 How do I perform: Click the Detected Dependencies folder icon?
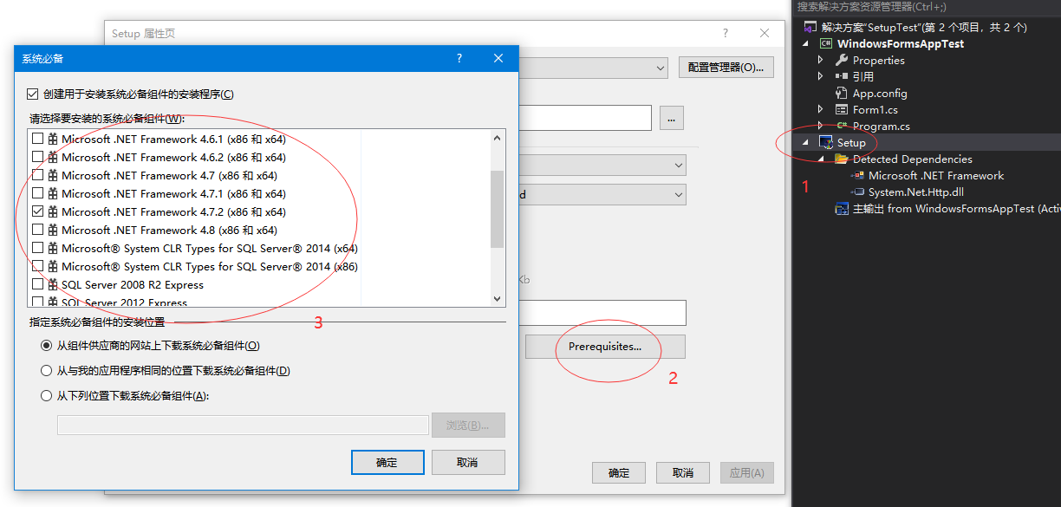[841, 159]
